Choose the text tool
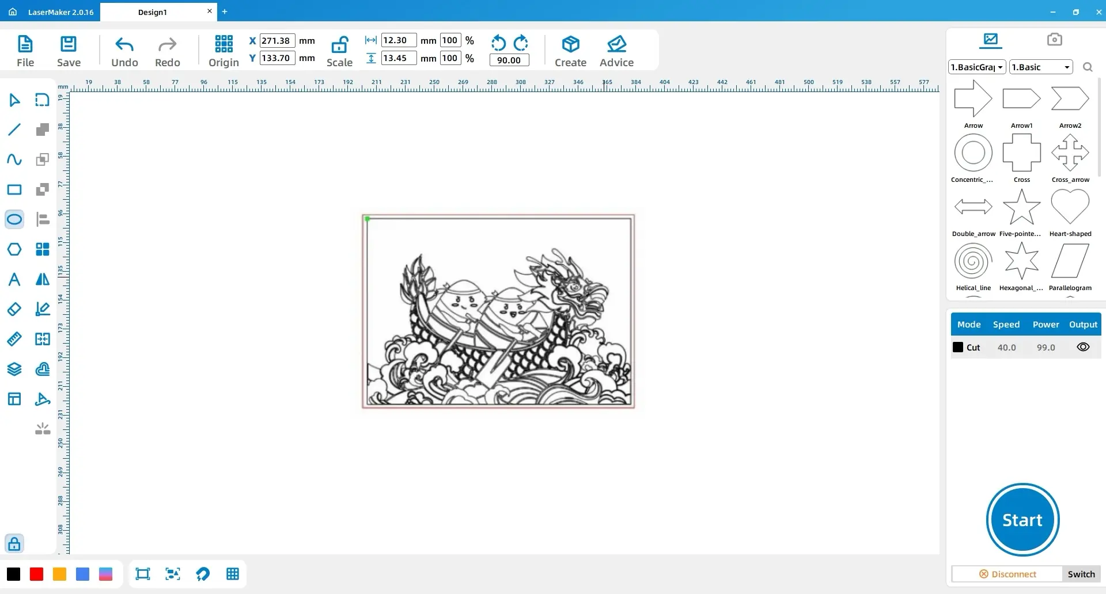This screenshot has height=594, width=1106. tap(14, 279)
